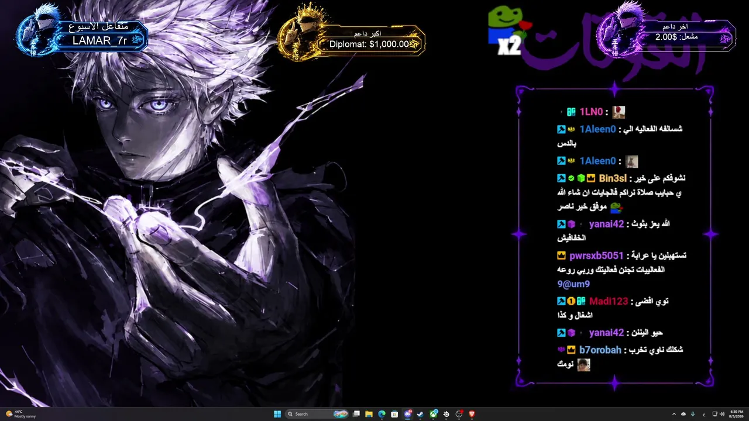Open the SteelSeries app in the taskbar

pos(446,414)
